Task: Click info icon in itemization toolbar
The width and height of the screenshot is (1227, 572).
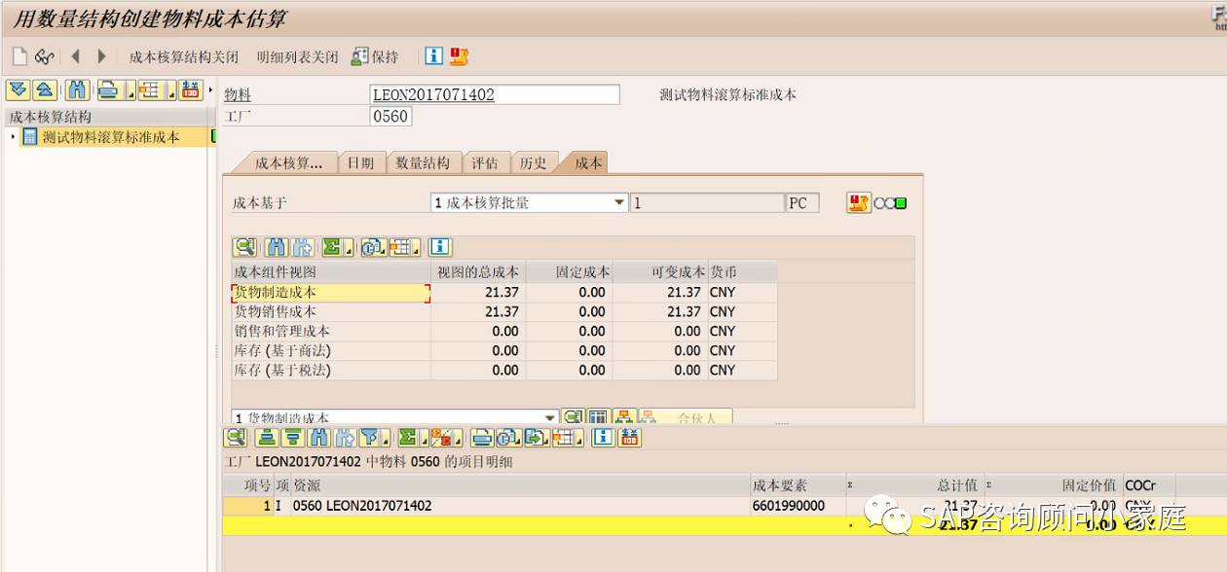Action: point(603,438)
